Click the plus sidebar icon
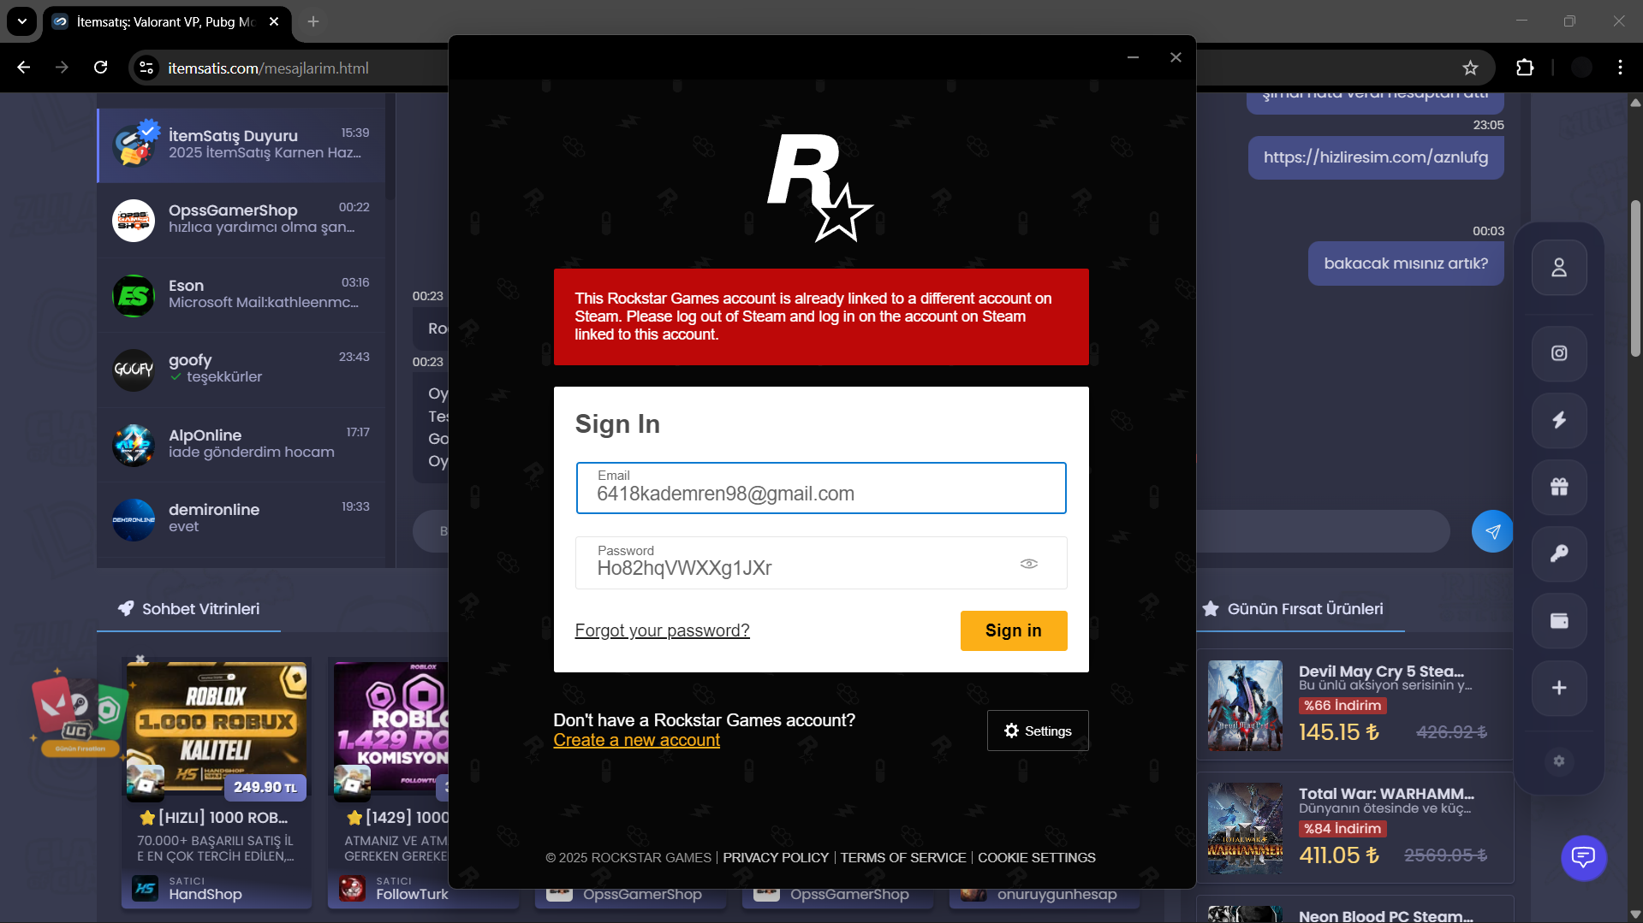Image resolution: width=1643 pixels, height=923 pixels. 1559,688
